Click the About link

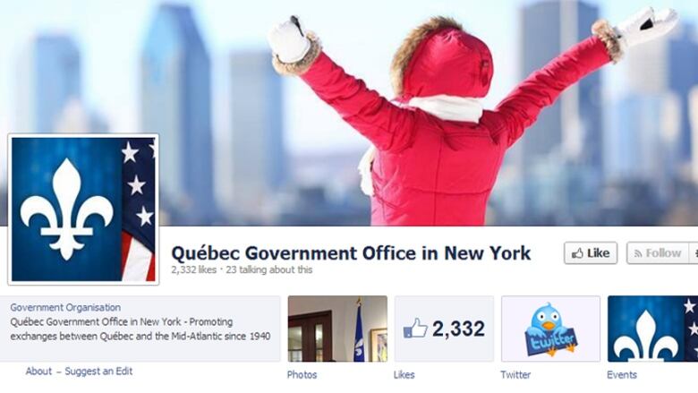[38, 372]
